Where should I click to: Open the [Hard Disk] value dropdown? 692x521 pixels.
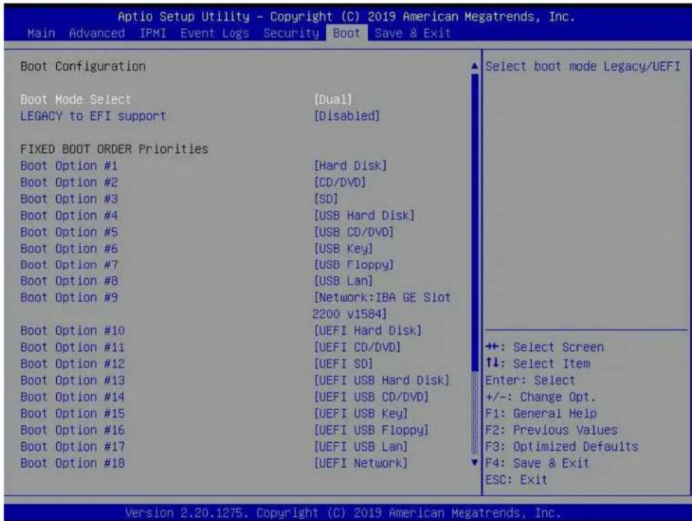pos(350,165)
